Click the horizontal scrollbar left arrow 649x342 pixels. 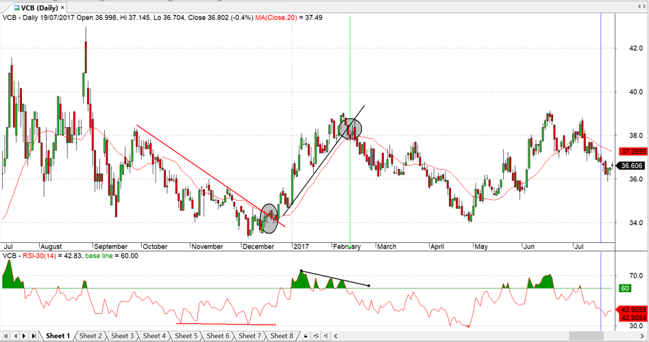pyautogui.click(x=336, y=337)
